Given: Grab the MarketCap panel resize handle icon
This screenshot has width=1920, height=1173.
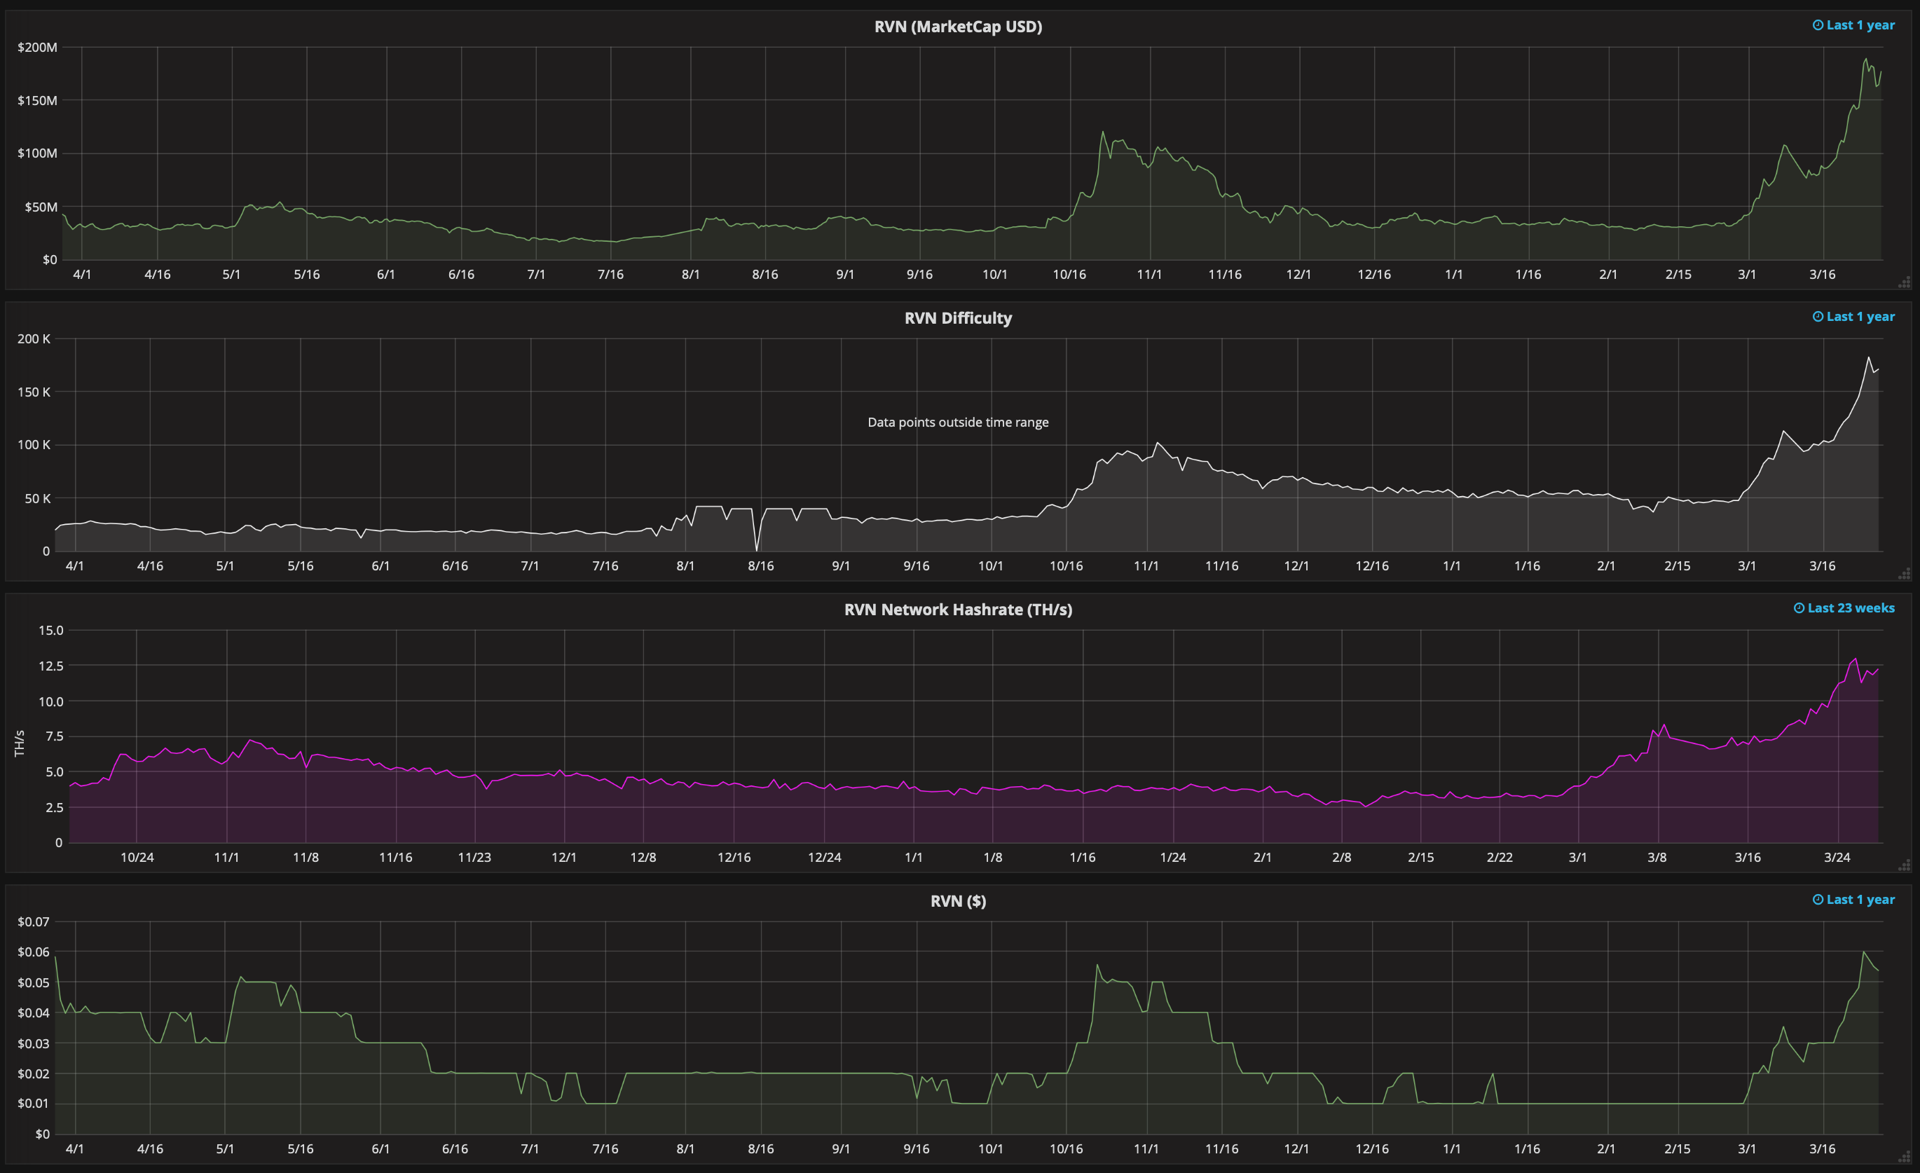Looking at the screenshot, I should click(1905, 282).
